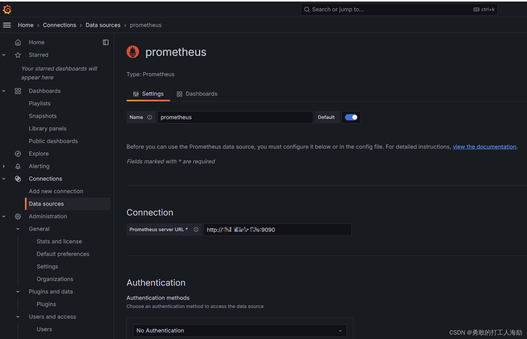Collapse the Starred section chevron
The width and height of the screenshot is (527, 339).
pos(4,55)
